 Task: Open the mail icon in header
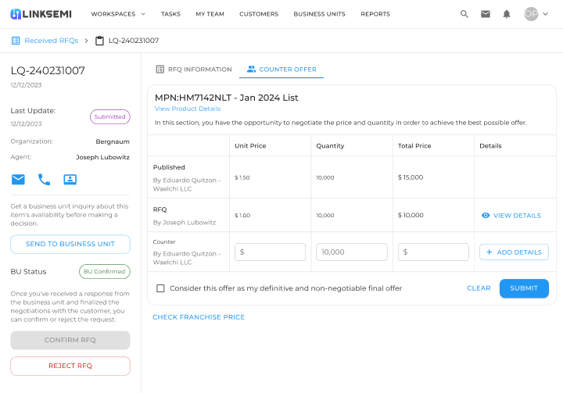tap(486, 14)
